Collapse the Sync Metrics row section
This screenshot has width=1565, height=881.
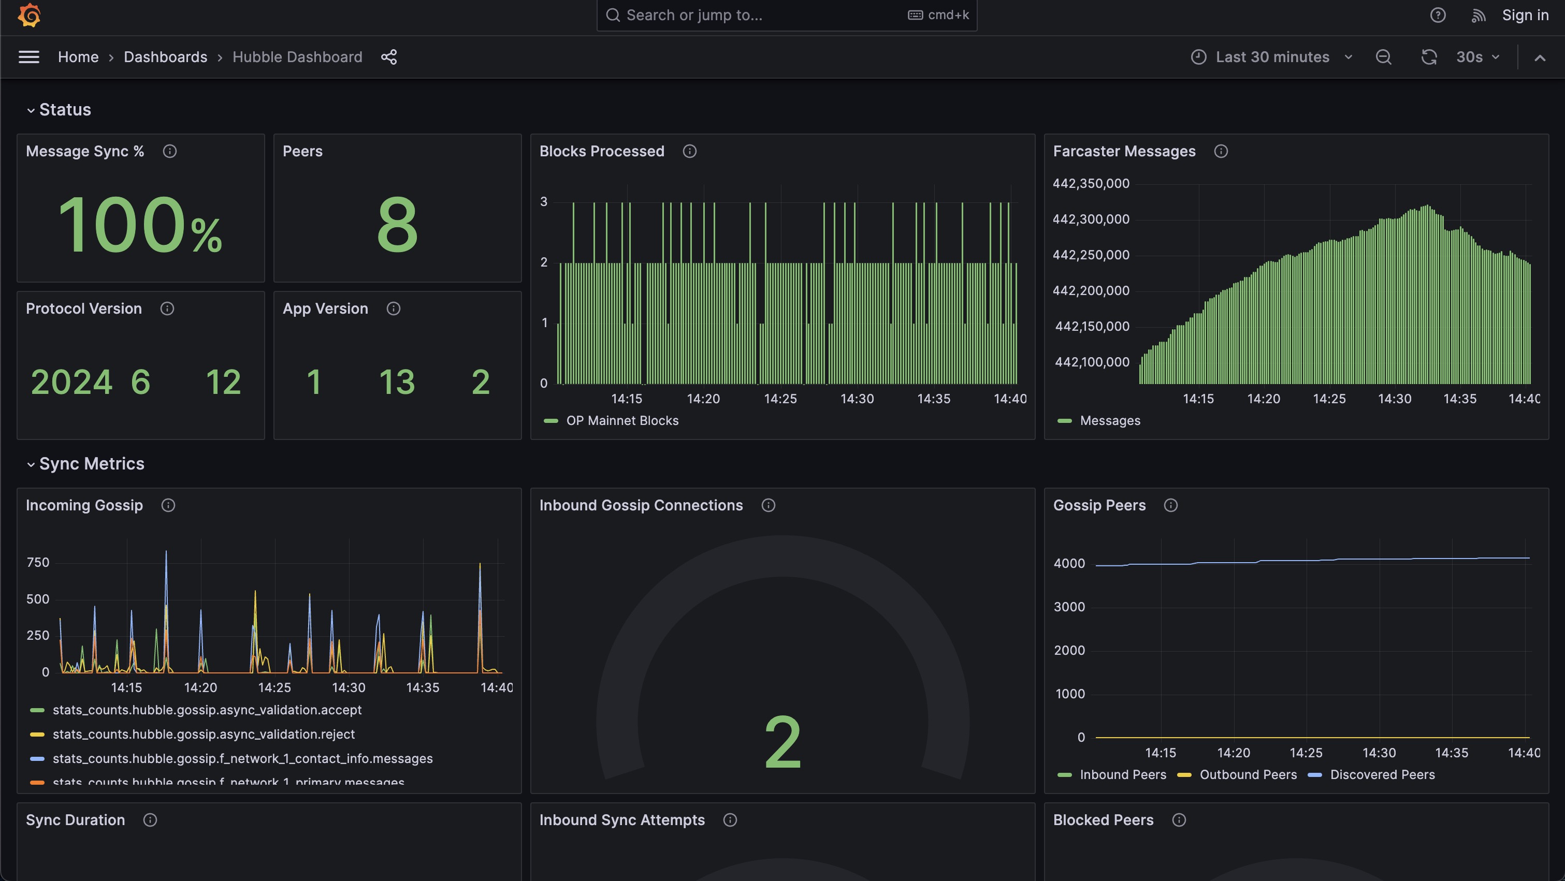click(85, 464)
